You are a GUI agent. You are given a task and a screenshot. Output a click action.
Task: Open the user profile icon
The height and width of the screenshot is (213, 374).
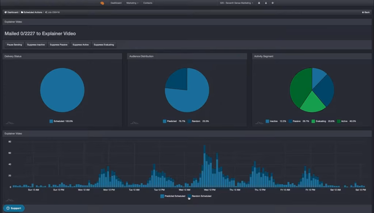266,3
